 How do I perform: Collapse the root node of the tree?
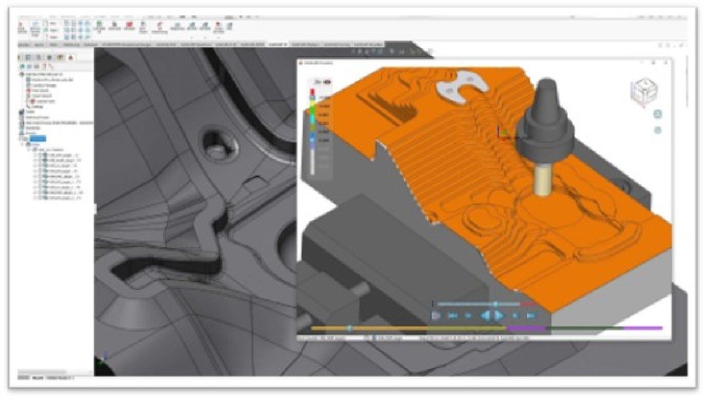[x=21, y=73]
